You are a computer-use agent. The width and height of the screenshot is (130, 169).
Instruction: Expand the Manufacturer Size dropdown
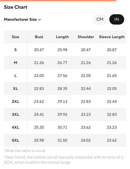(22, 19)
